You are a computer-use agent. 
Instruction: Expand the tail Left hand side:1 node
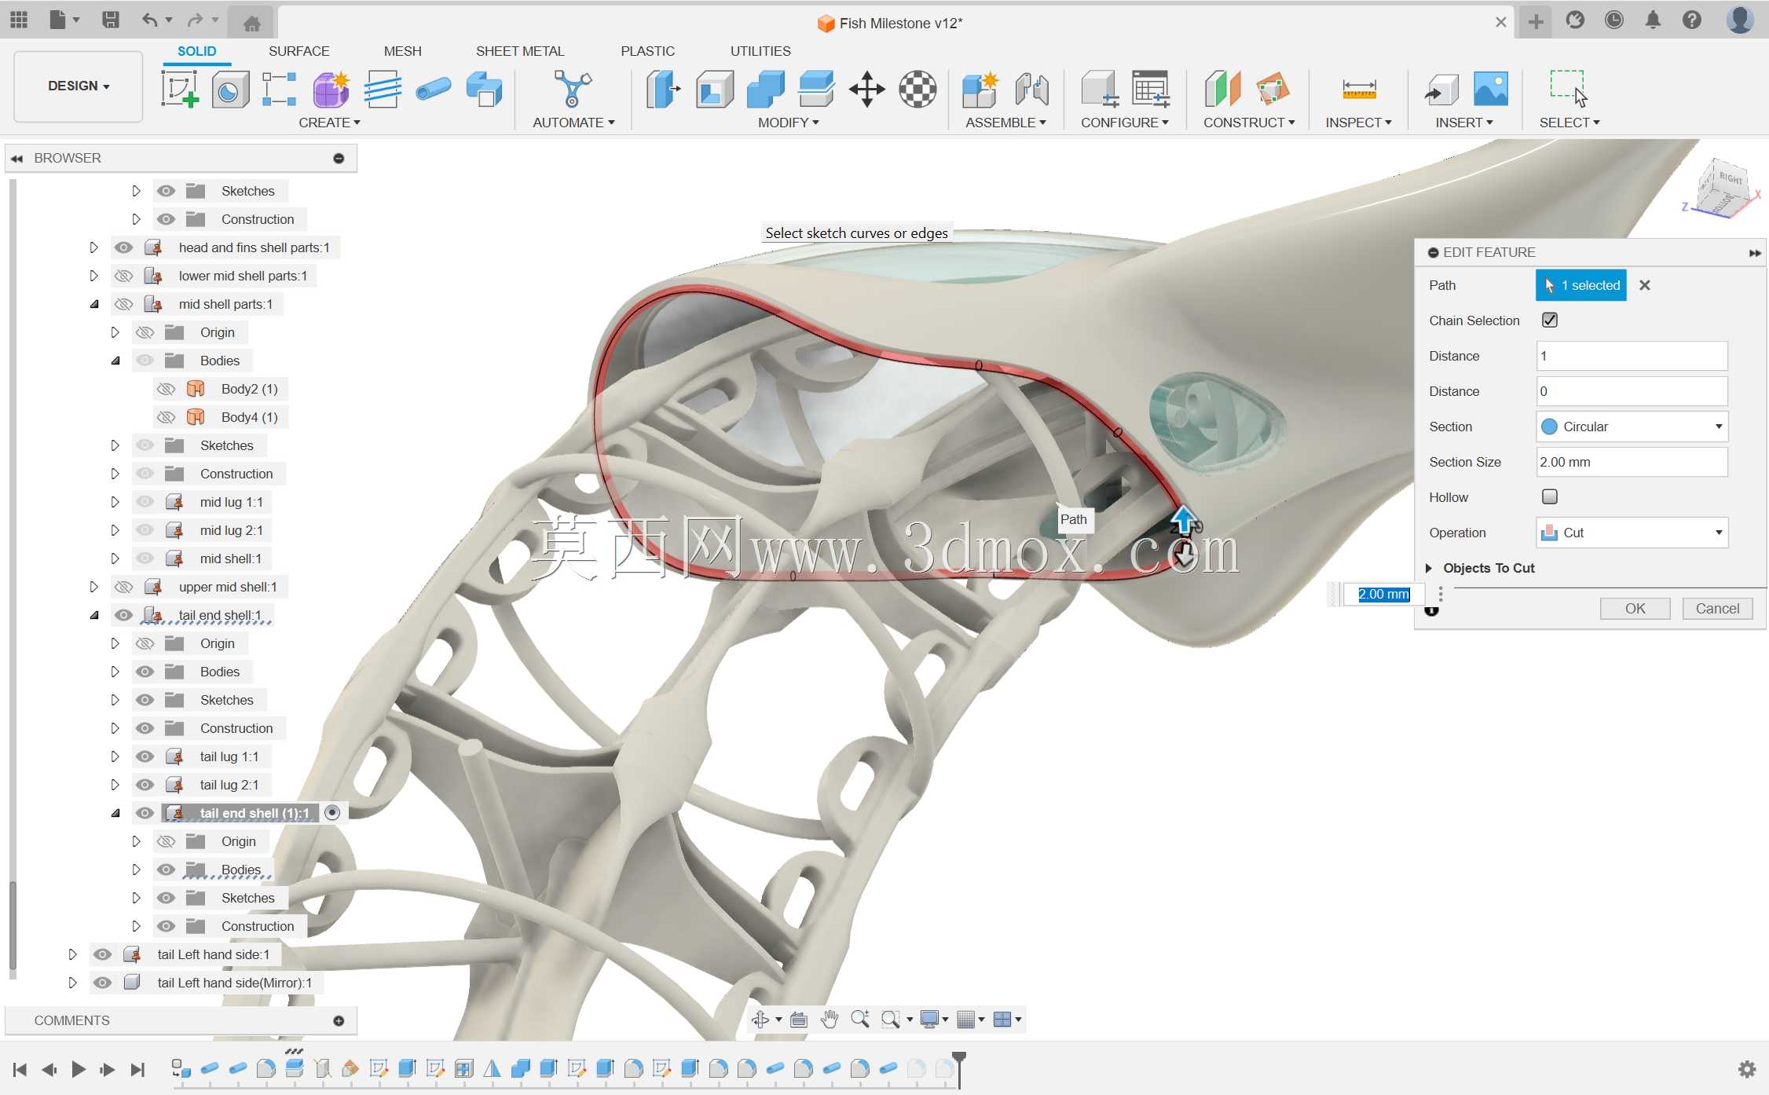coord(72,954)
